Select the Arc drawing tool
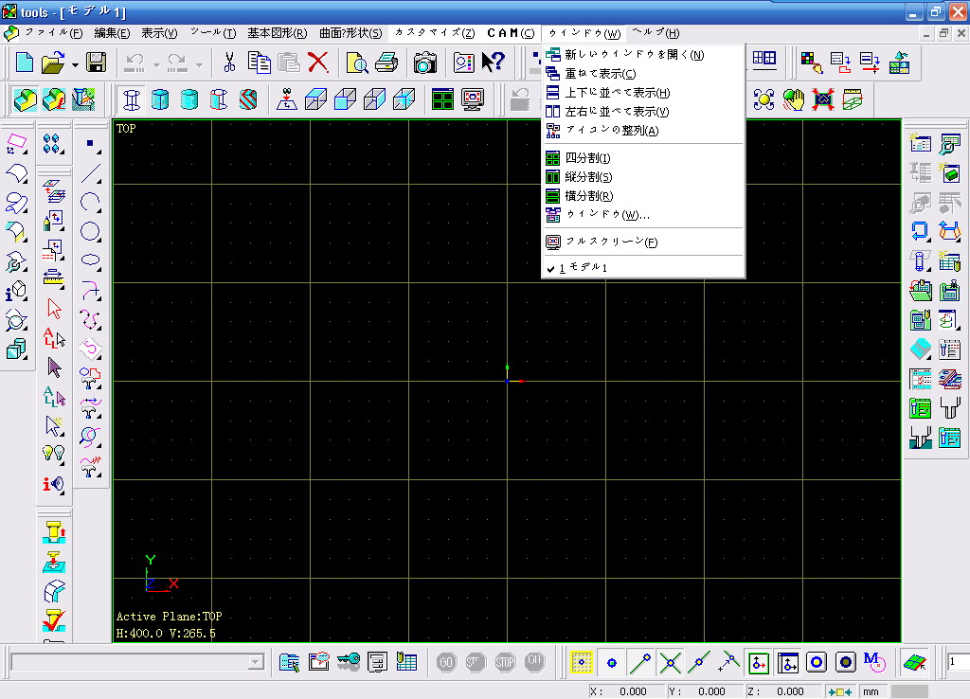 click(91, 203)
